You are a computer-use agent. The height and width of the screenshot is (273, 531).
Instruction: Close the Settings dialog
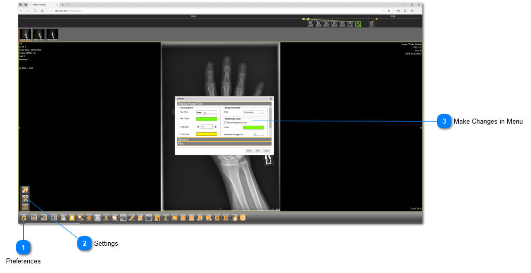(271, 99)
